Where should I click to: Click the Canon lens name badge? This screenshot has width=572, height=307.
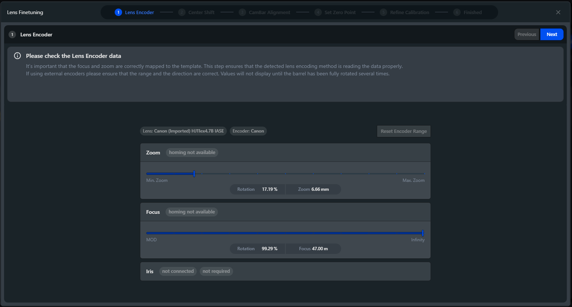click(183, 131)
